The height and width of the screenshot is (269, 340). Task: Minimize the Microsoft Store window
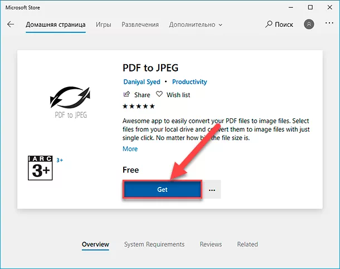(291, 7)
